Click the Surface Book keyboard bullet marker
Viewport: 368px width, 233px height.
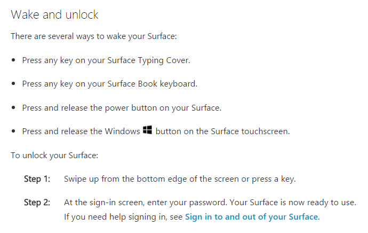click(x=13, y=84)
